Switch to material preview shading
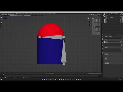The height and width of the screenshot is (92, 123). [x=99, y=15]
